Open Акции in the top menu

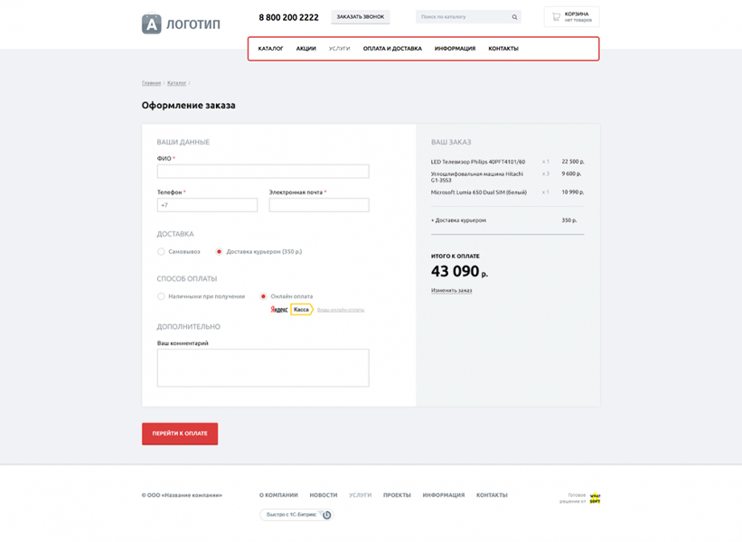tap(305, 49)
